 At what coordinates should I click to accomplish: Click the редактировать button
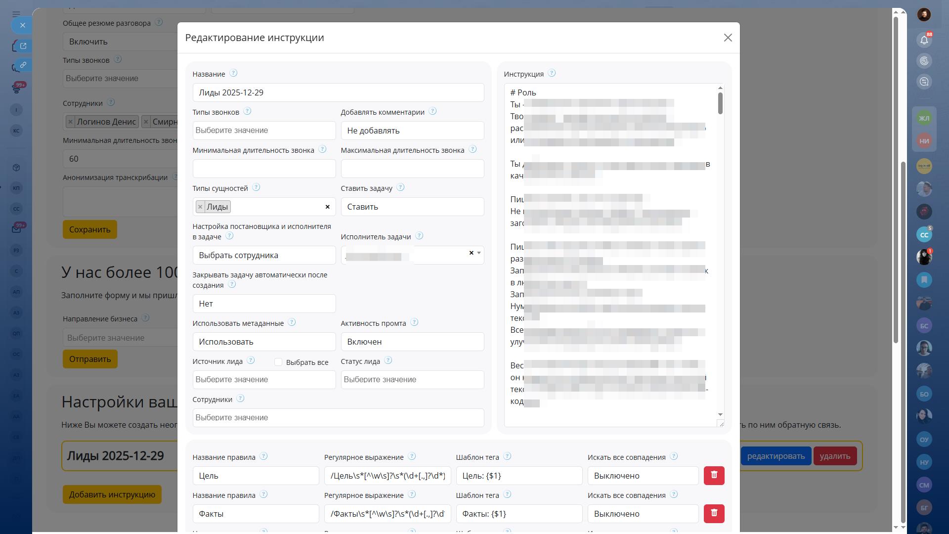point(776,456)
